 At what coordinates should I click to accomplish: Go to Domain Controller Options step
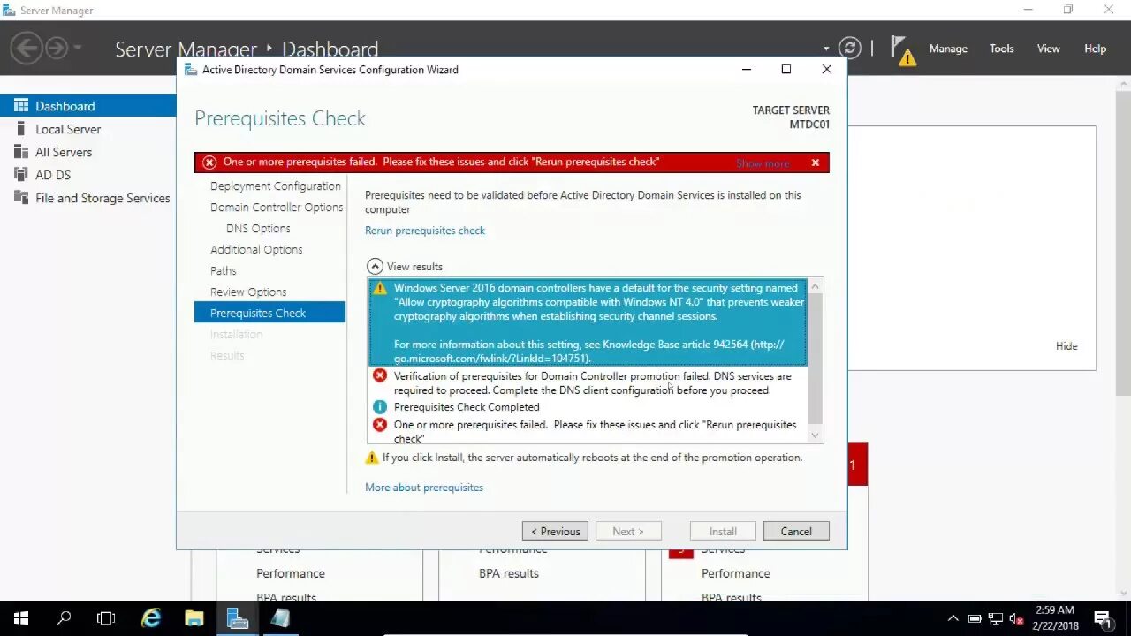276,208
